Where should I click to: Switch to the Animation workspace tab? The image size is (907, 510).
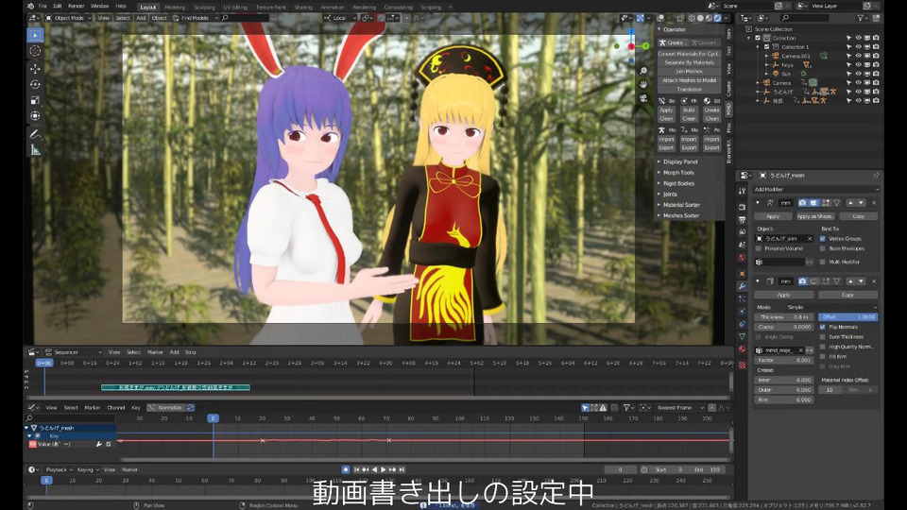tap(332, 7)
